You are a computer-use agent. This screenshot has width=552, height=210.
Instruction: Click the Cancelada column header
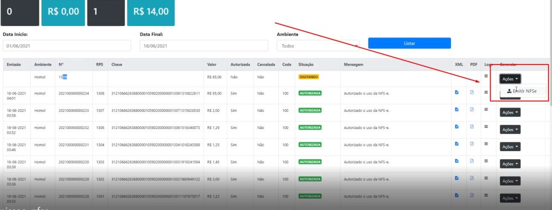[x=266, y=64]
